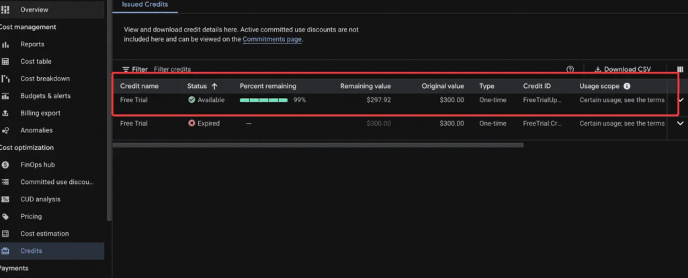
Task: Click the Pricing tag icon
Action: coord(5,217)
